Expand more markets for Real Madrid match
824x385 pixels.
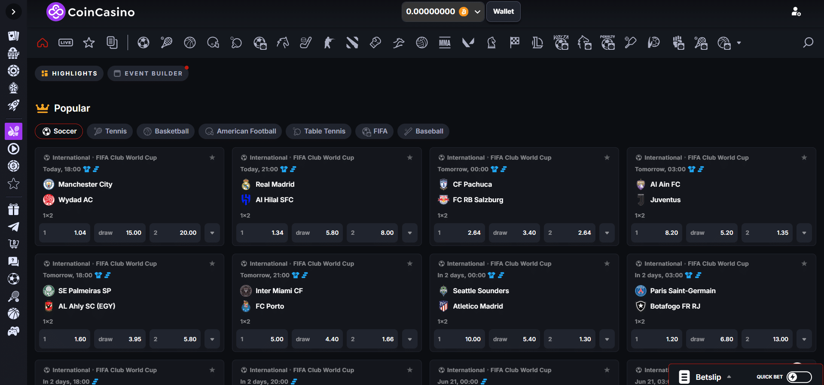tap(410, 233)
